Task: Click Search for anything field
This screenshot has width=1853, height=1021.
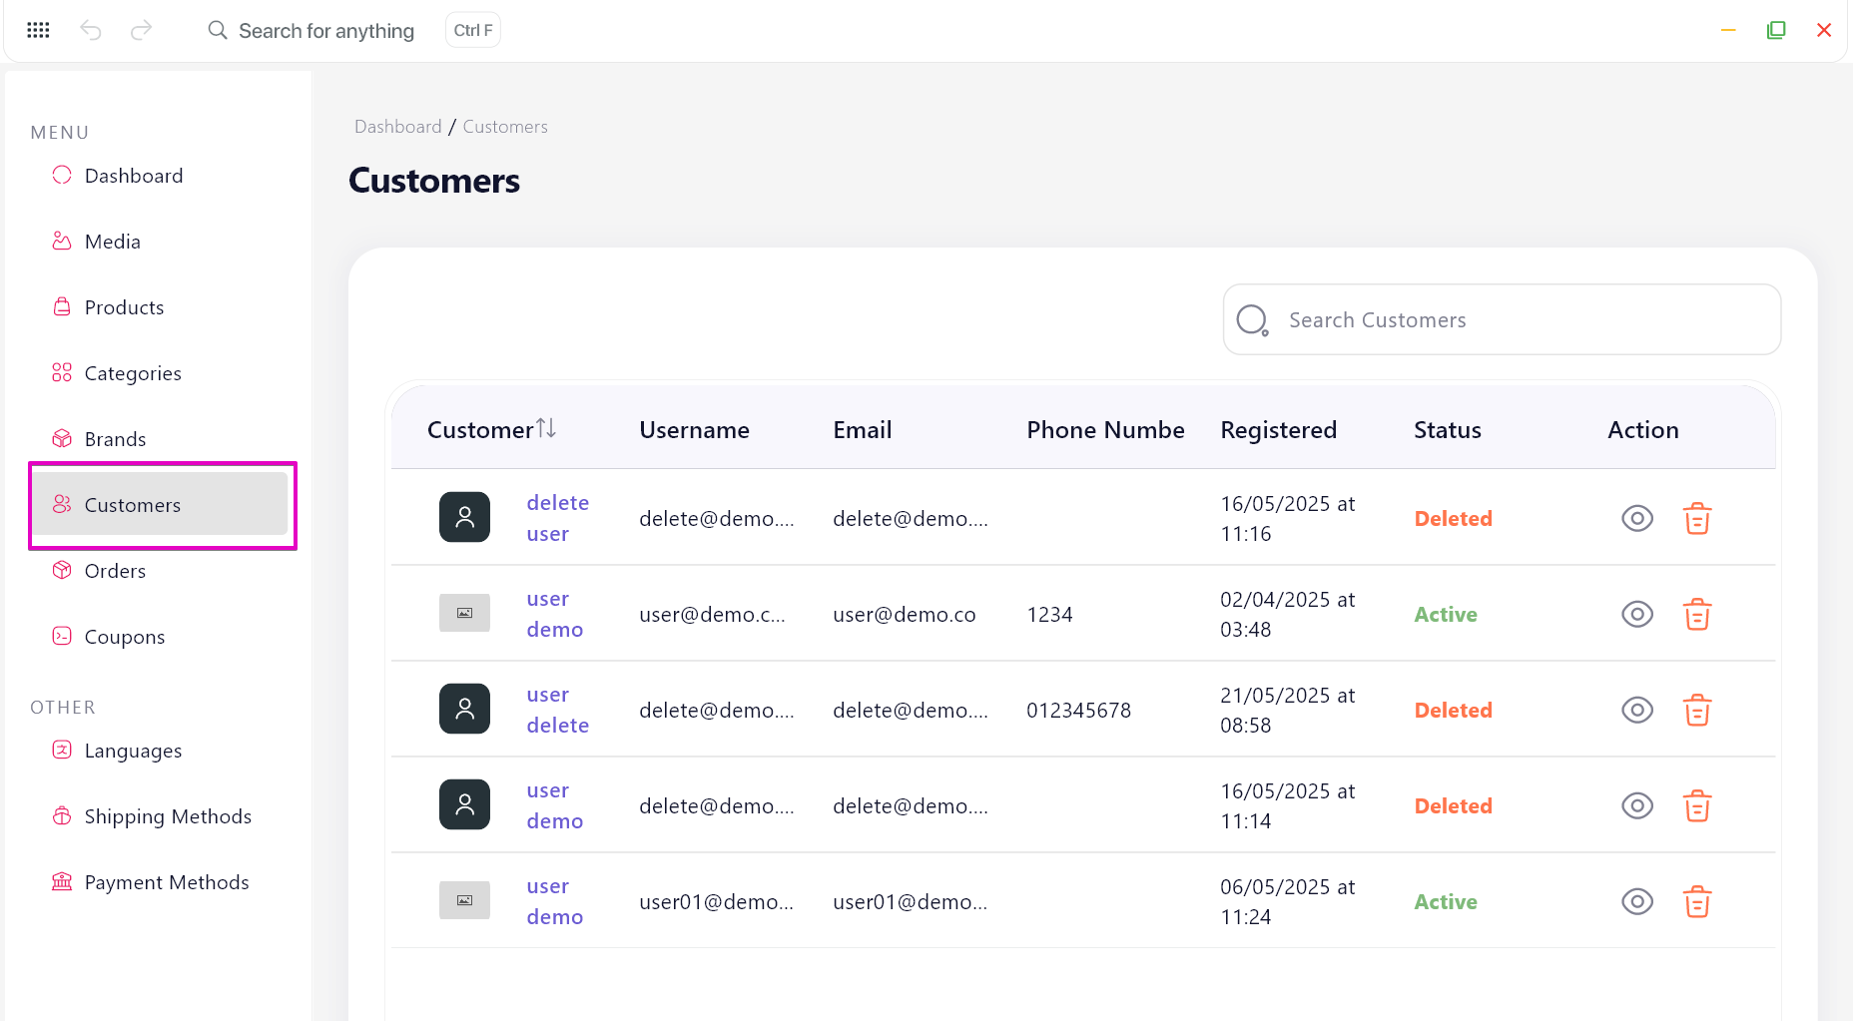Action: 325,31
